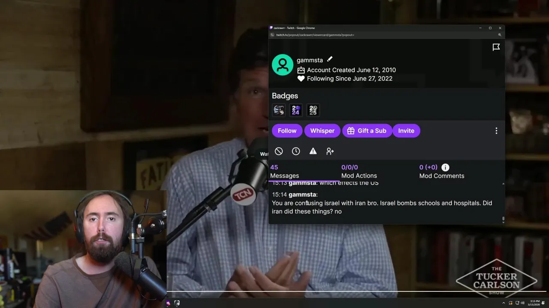Image resolution: width=549 pixels, height=308 pixels.
Task: Click the purple app icon on taskbar
Action: click(168, 303)
